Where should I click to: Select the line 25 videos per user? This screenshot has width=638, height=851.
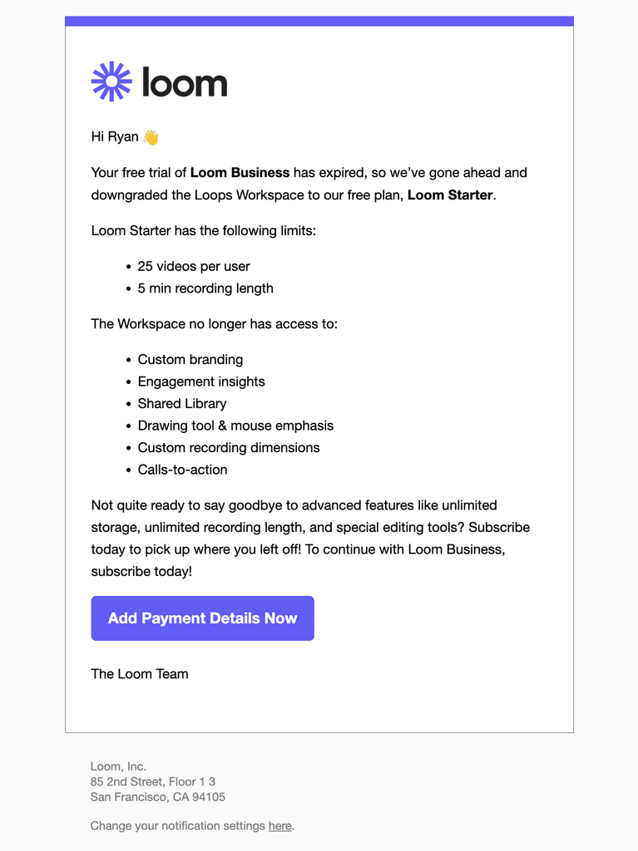coord(193,266)
